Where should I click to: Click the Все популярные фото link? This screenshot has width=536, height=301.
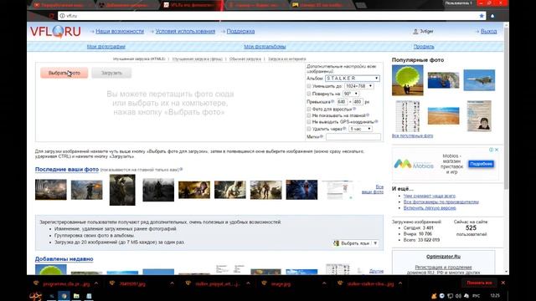click(412, 135)
